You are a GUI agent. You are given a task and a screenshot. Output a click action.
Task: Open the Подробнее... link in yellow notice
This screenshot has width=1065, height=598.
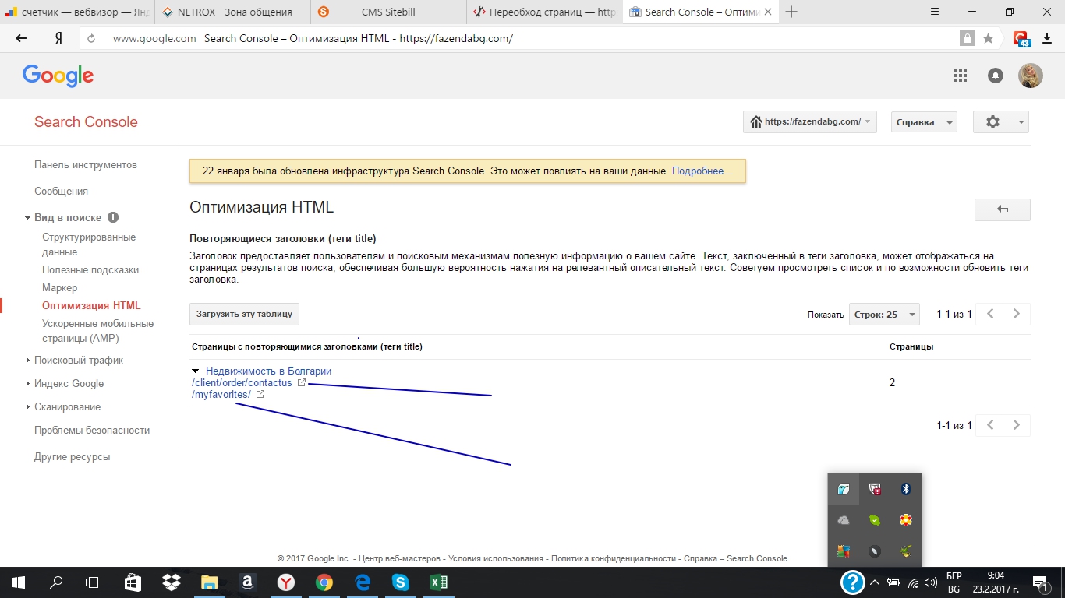[702, 171]
